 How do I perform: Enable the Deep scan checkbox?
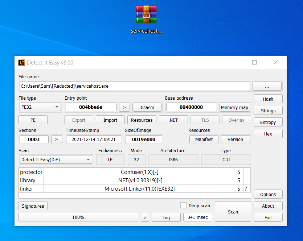tap(184, 205)
